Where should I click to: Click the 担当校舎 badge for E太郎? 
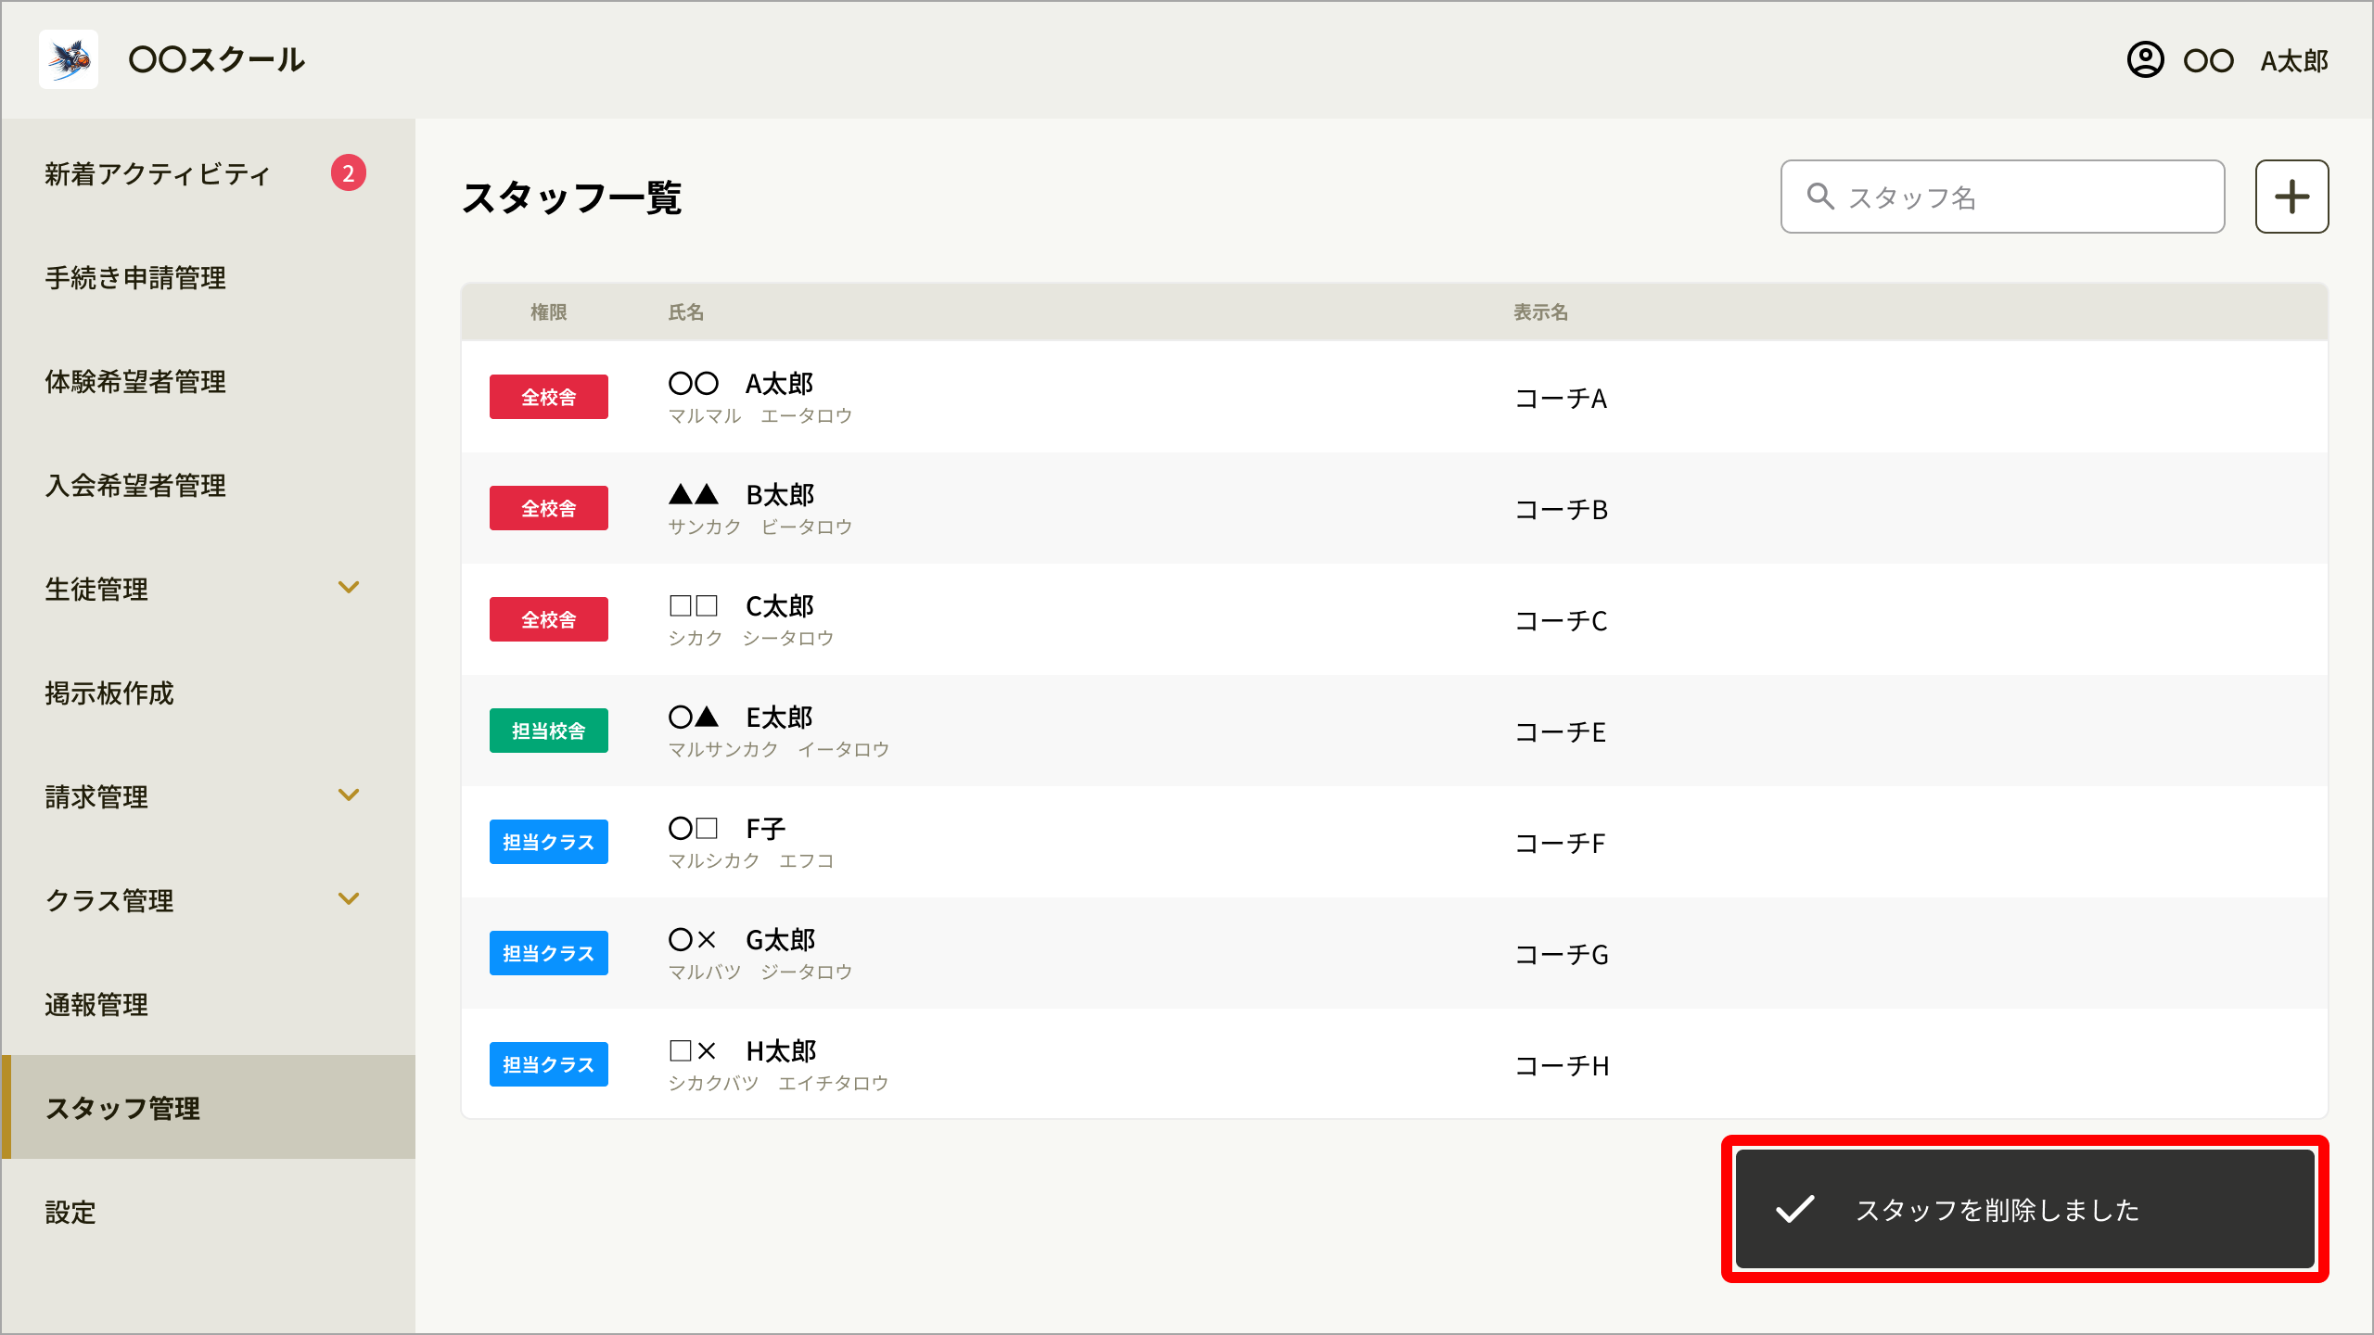tap(549, 731)
